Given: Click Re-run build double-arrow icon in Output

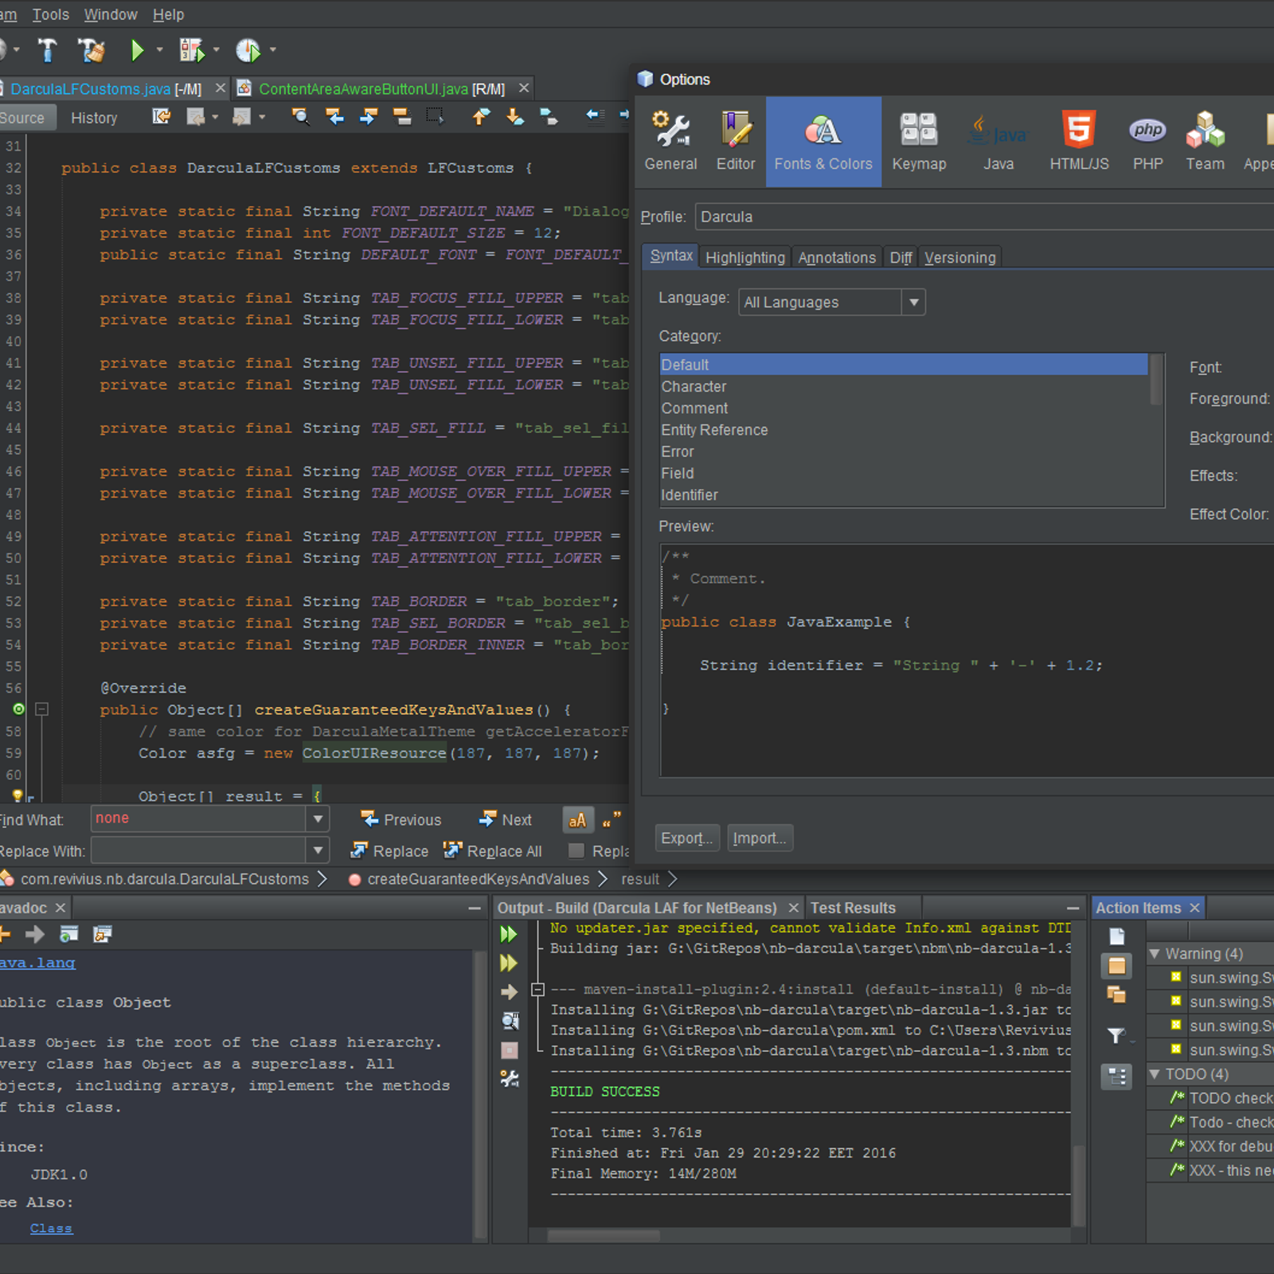Looking at the screenshot, I should (509, 934).
